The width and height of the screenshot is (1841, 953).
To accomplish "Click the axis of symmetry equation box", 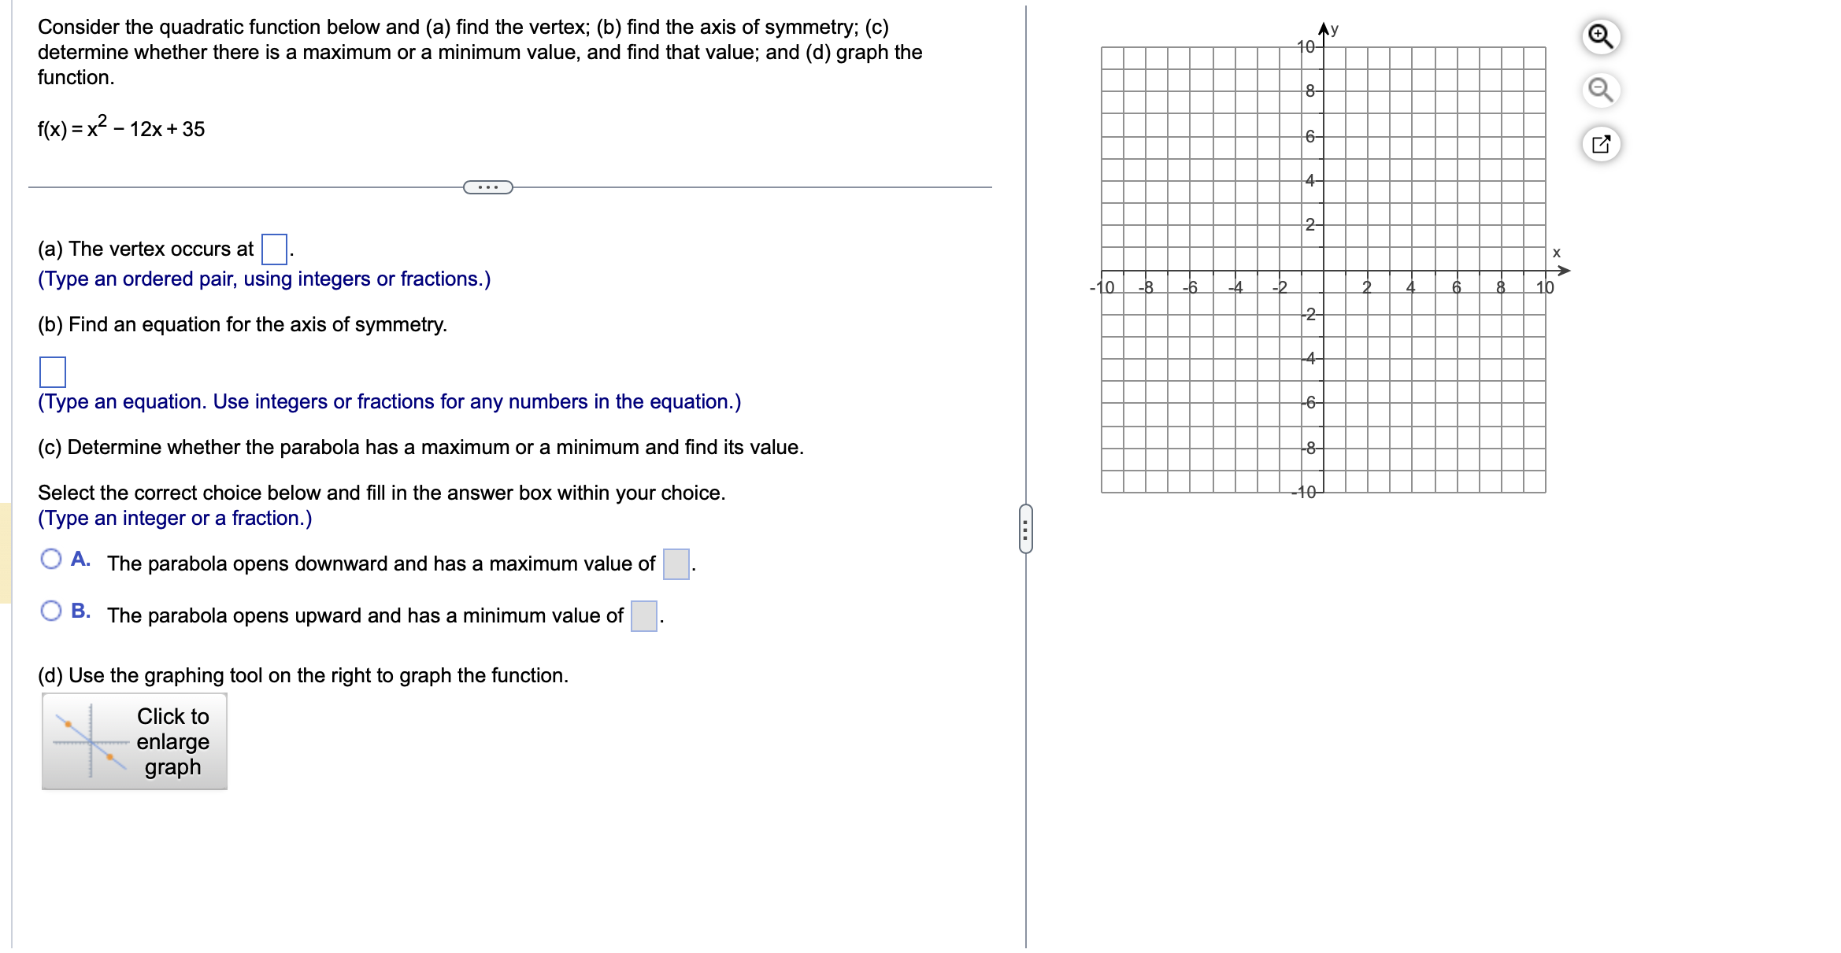I will 51,371.
